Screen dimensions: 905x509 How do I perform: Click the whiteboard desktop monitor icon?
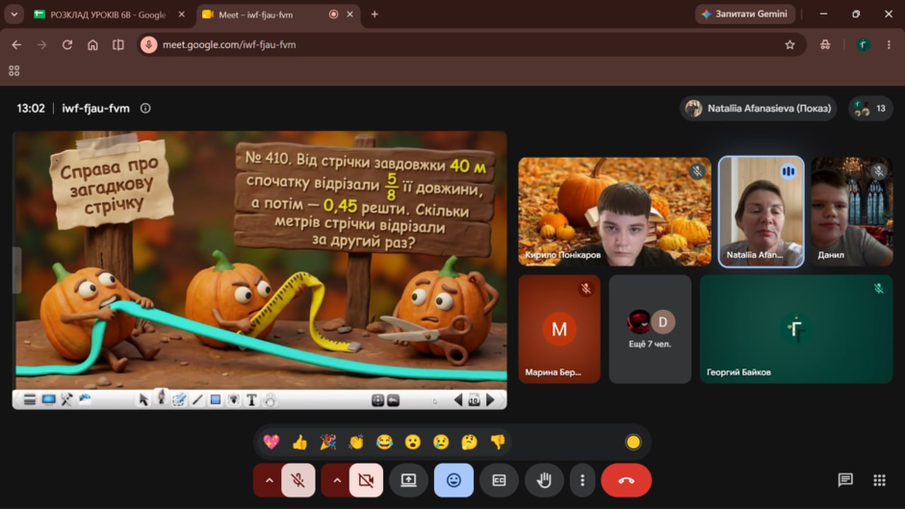(x=48, y=399)
